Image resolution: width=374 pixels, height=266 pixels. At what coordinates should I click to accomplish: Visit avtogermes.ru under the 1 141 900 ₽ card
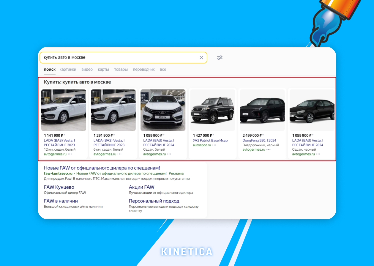[55, 154]
